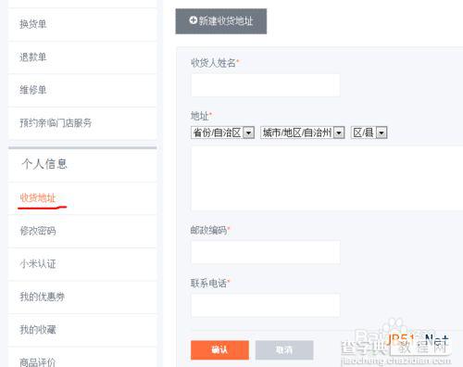Image resolution: width=463 pixels, height=367 pixels.
Task: Focus the 收货人姓名 input field
Action: [266, 85]
